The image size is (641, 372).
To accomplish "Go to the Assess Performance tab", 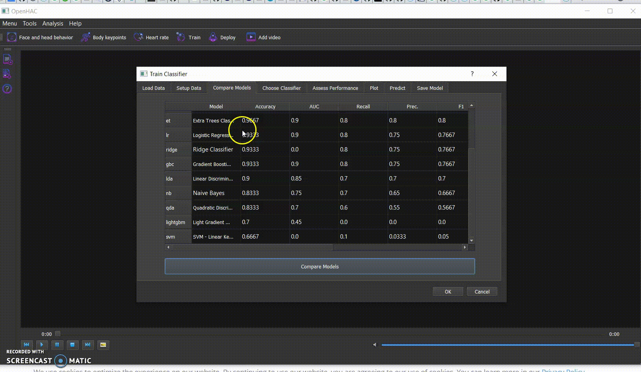I will point(335,88).
